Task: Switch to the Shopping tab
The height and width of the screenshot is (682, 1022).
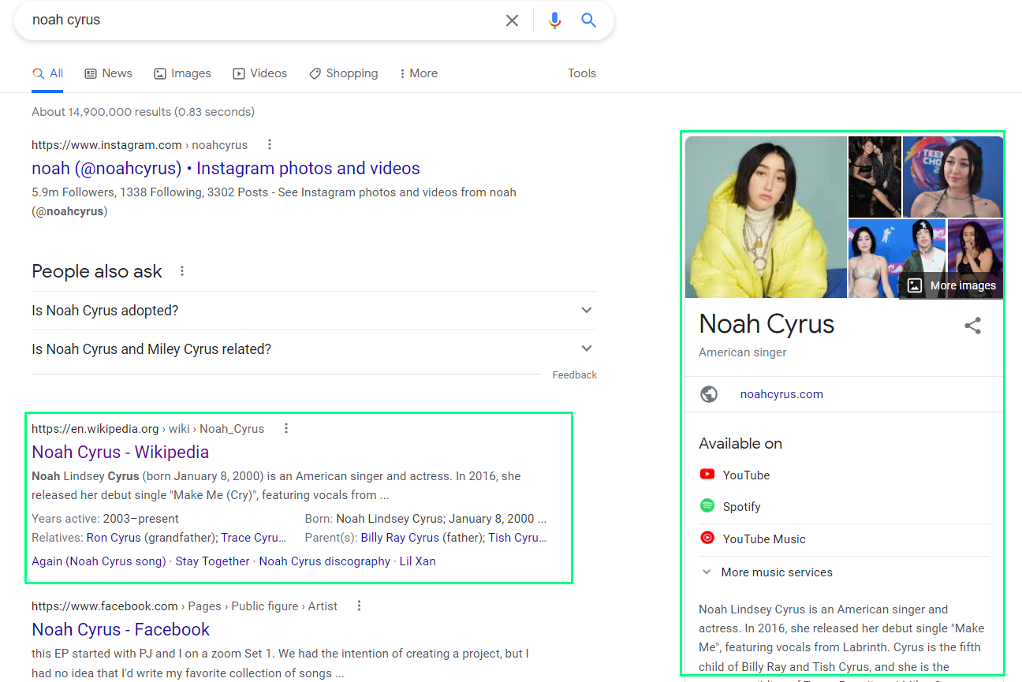Action: [343, 73]
